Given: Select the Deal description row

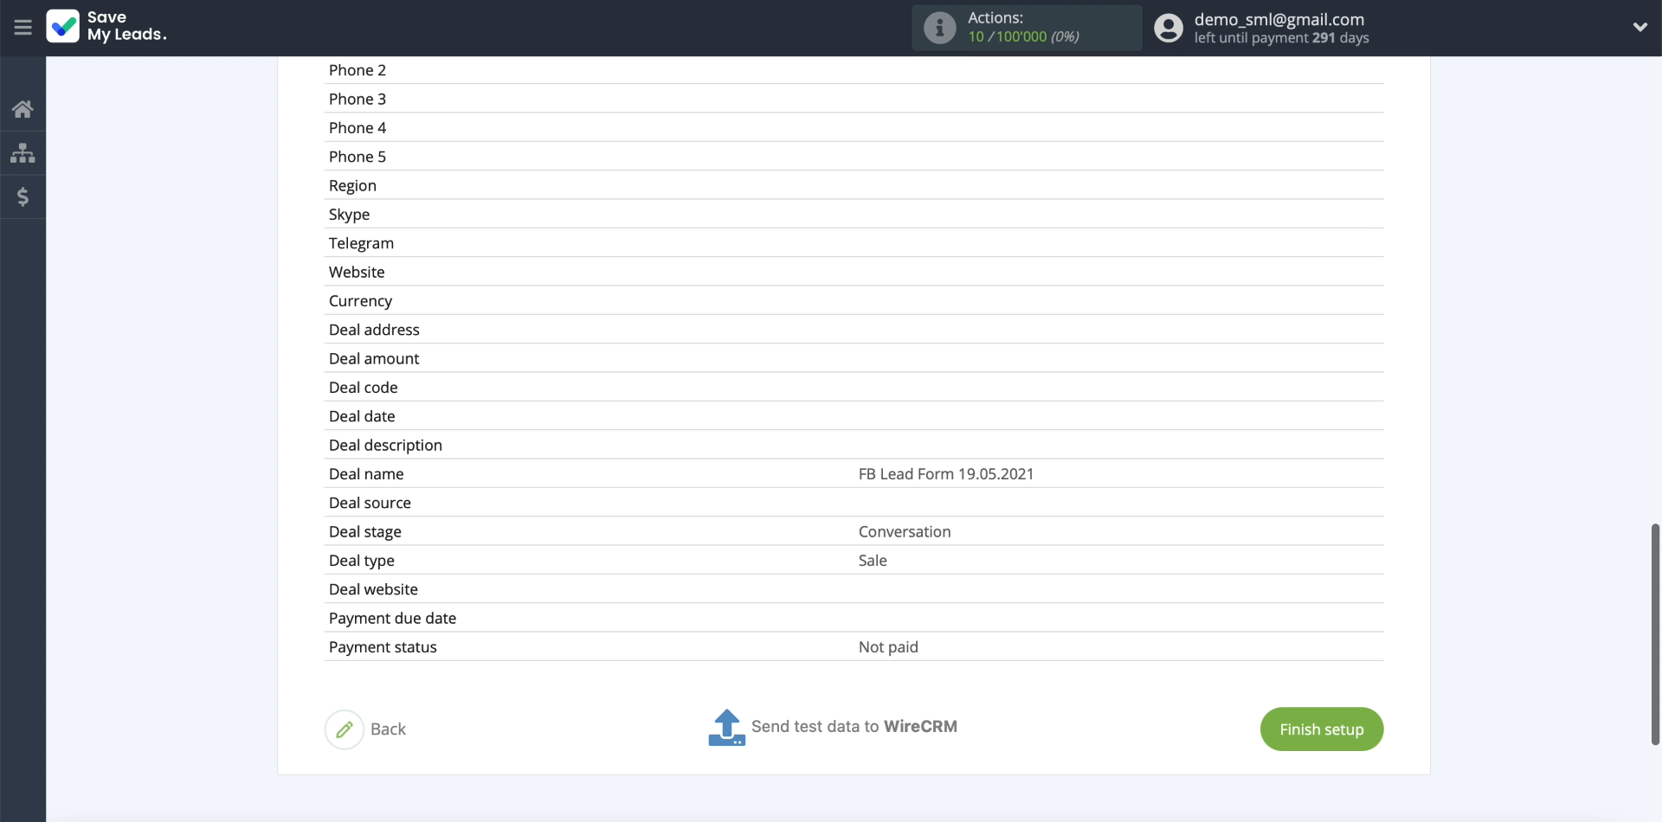Looking at the screenshot, I should [854, 445].
